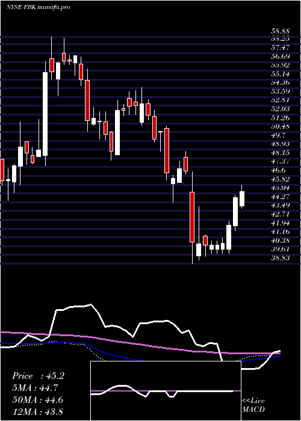The image size is (301, 421).
Task: Click the 45.04 price axis label
Action: pyautogui.click(x=280, y=188)
